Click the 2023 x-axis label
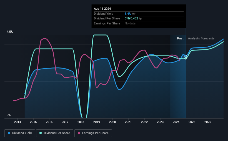 [160, 122]
